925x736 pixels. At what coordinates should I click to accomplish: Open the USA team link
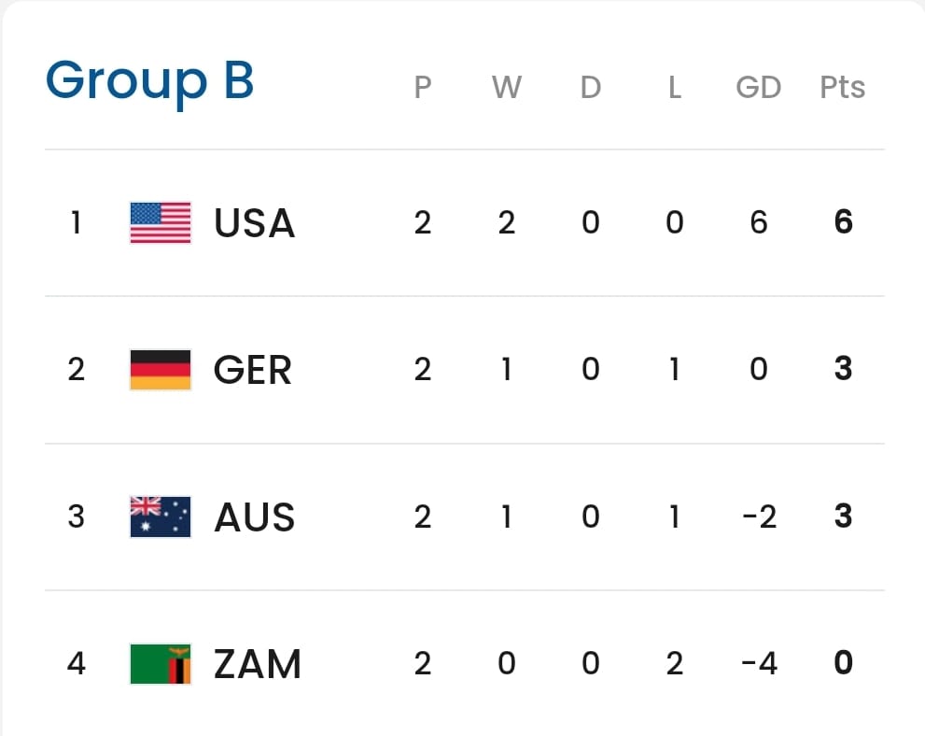(254, 223)
